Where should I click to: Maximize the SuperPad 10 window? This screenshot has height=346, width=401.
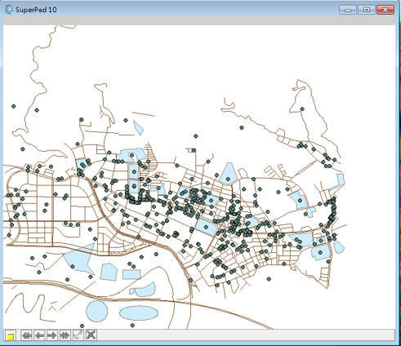(367, 10)
